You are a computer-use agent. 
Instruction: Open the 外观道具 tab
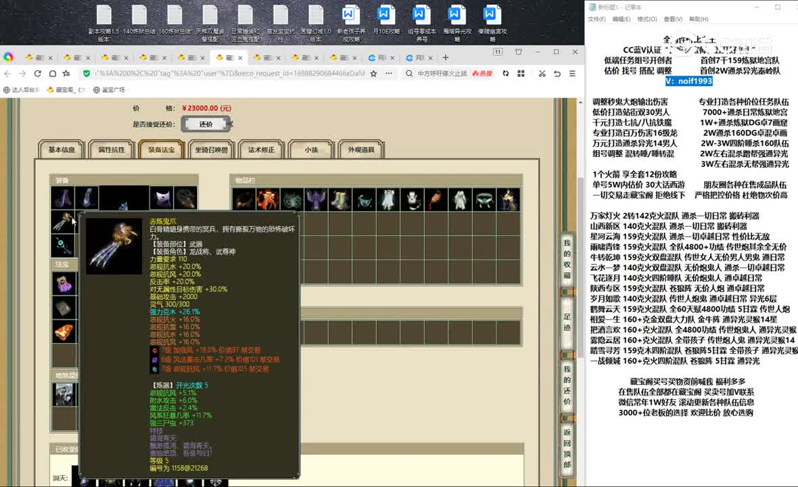point(361,149)
